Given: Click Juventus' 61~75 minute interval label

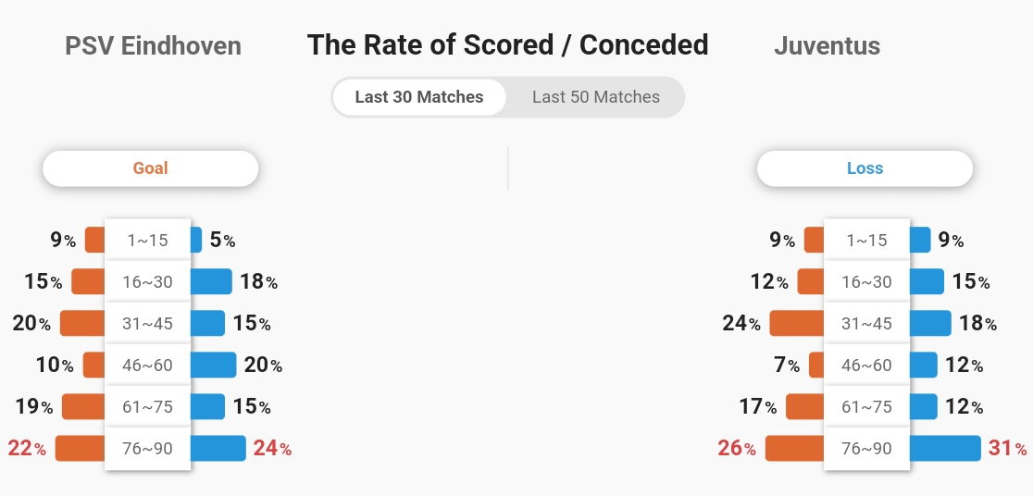Looking at the screenshot, I should (x=867, y=407).
